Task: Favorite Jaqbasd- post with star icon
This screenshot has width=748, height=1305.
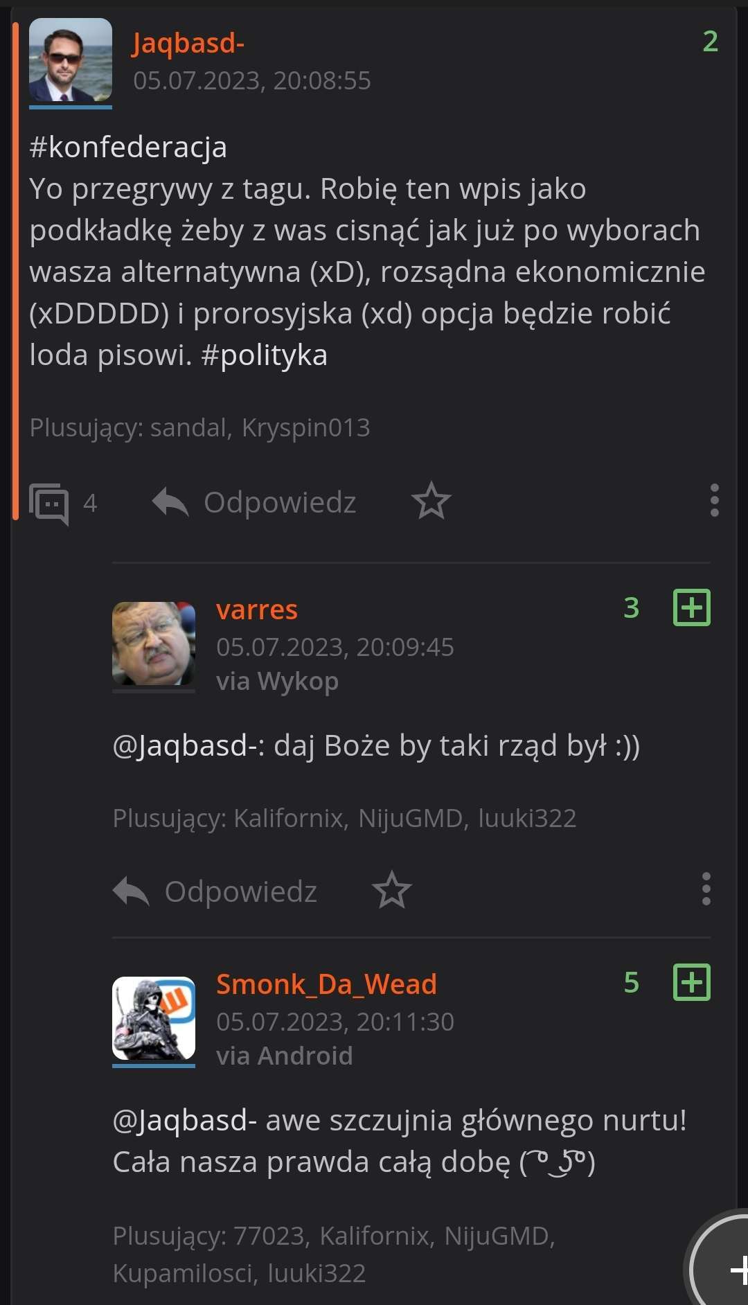Action: coord(431,501)
